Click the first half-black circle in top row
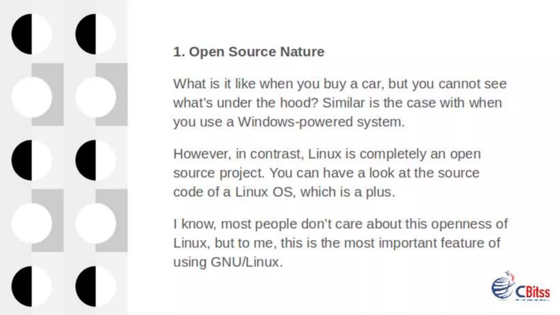This screenshot has height=315, width=560. pyautogui.click(x=32, y=34)
